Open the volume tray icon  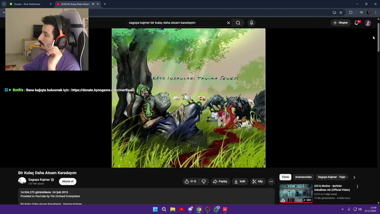[x=360, y=209]
